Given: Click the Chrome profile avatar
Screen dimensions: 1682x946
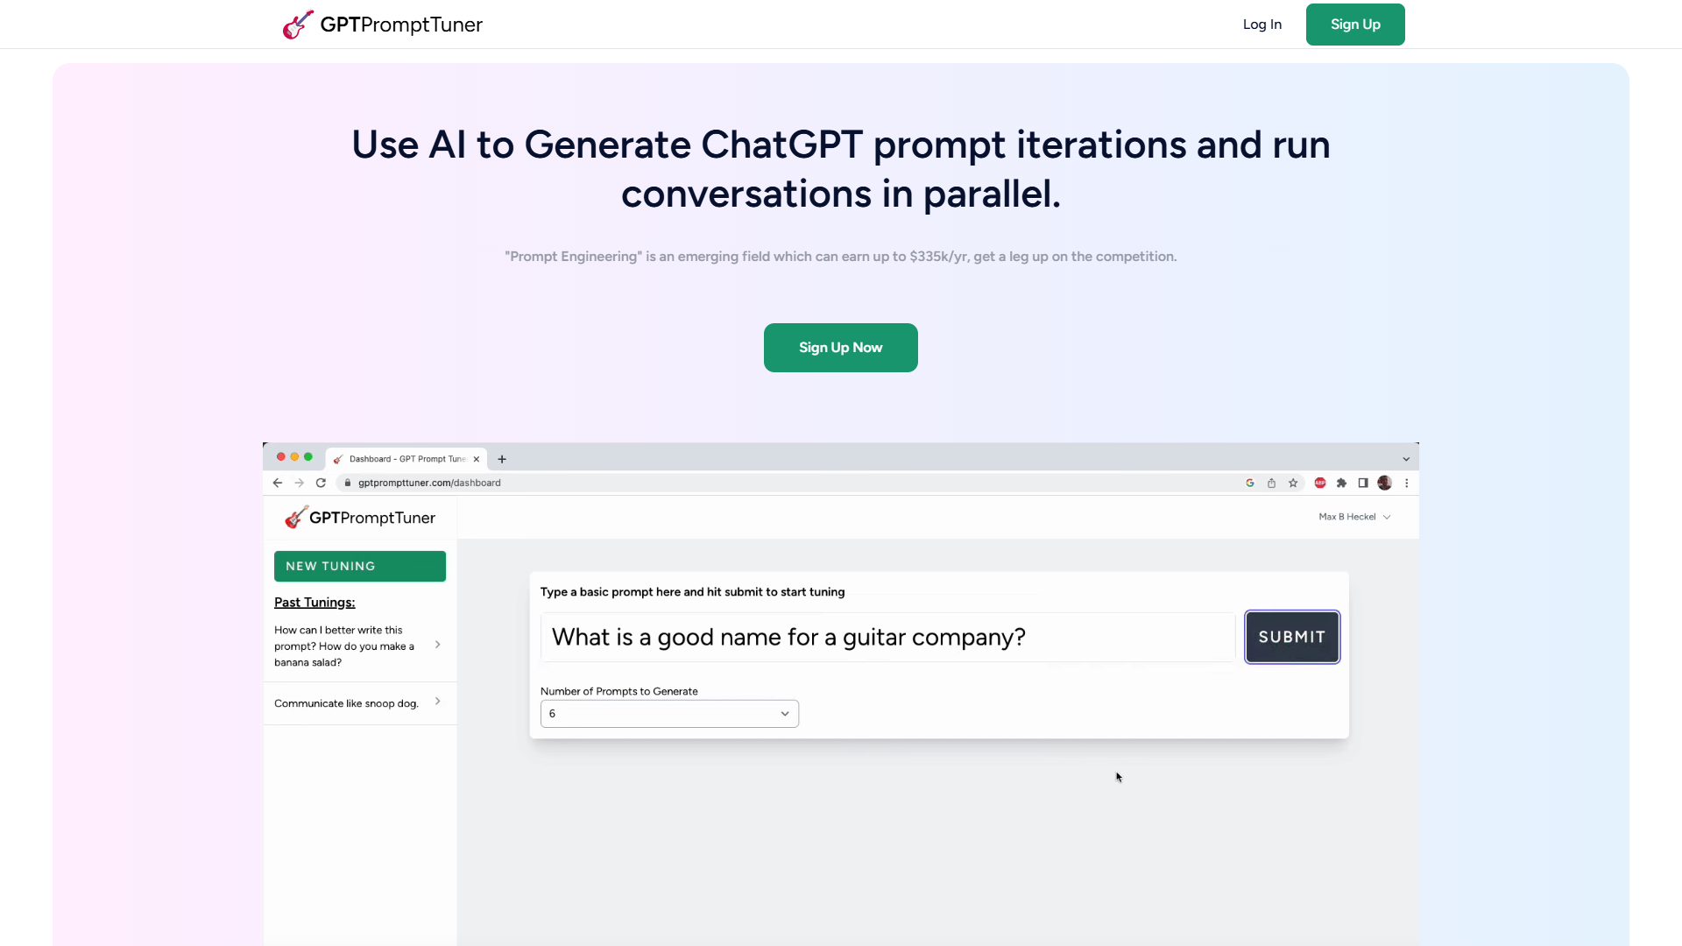Looking at the screenshot, I should 1385,483.
